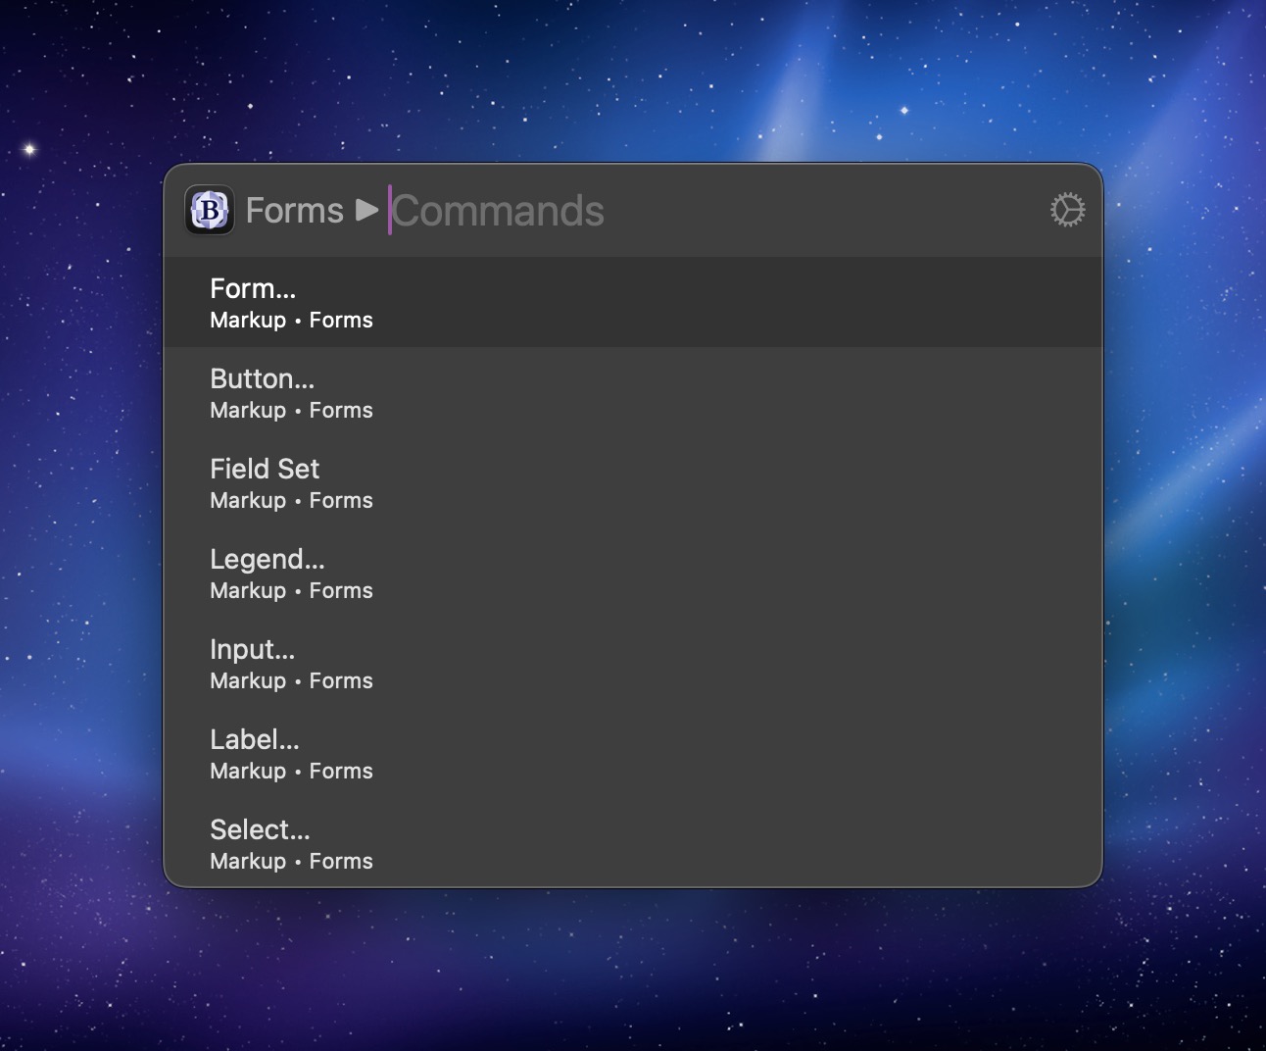Click the Markup • Forms text under Select...
Image resolution: width=1266 pixels, height=1051 pixels.
(291, 862)
